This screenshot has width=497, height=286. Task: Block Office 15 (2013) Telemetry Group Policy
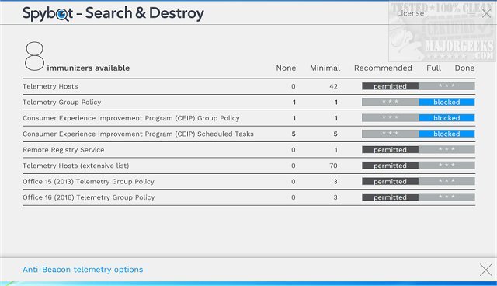pos(447,181)
